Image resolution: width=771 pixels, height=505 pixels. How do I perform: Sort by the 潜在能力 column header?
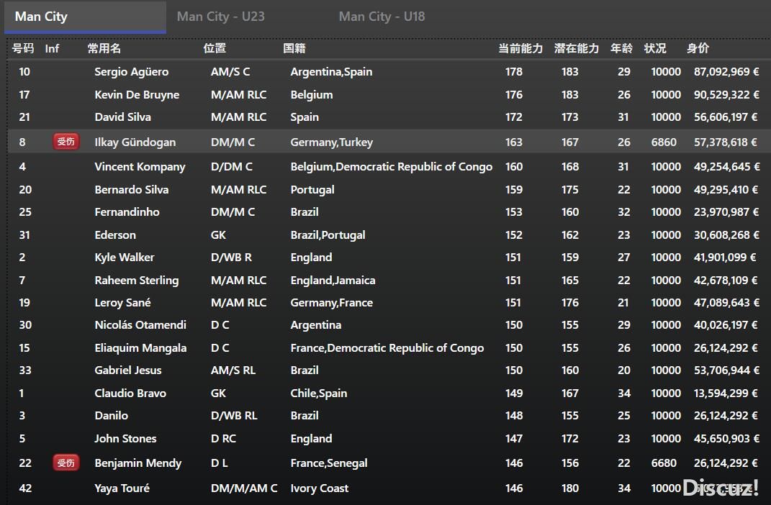(577, 48)
